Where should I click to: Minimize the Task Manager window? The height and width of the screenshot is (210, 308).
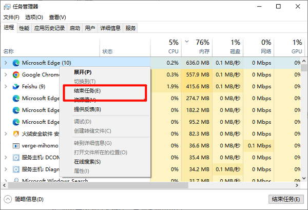[x=259, y=7]
